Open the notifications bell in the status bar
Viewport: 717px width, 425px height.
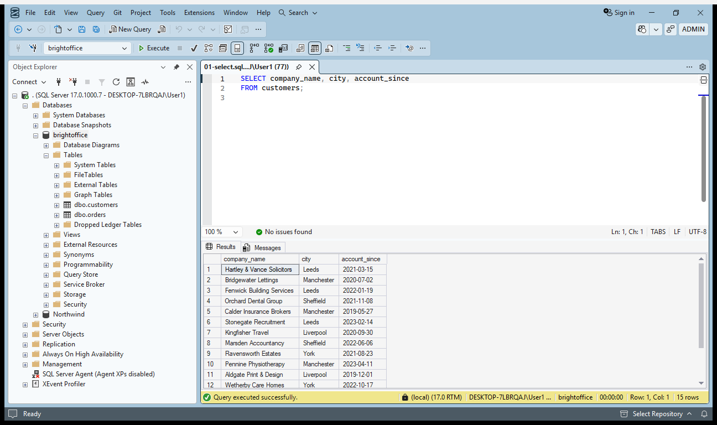click(x=704, y=414)
